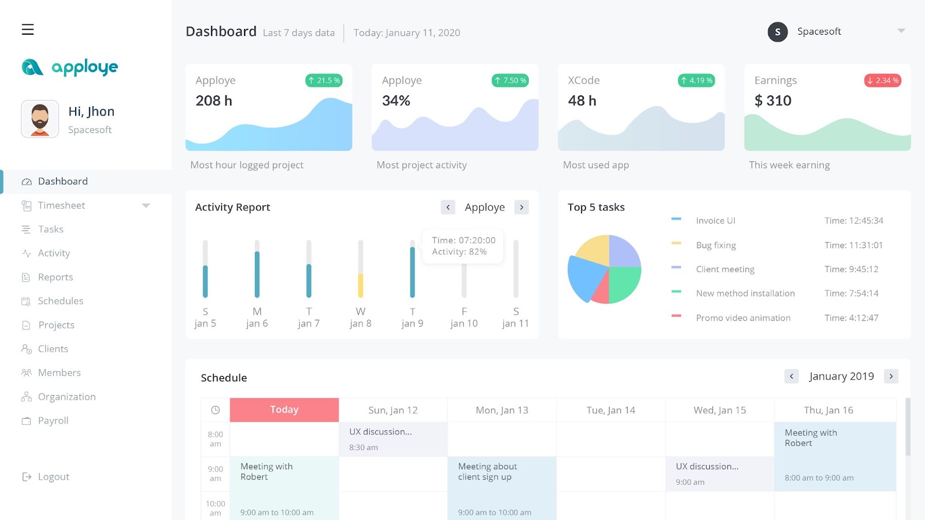The width and height of the screenshot is (925, 520).
Task: Click the Reports icon in sidebar
Action: pos(25,277)
